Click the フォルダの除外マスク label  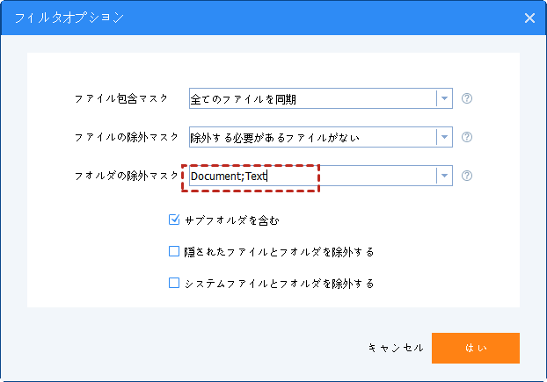[127, 176]
